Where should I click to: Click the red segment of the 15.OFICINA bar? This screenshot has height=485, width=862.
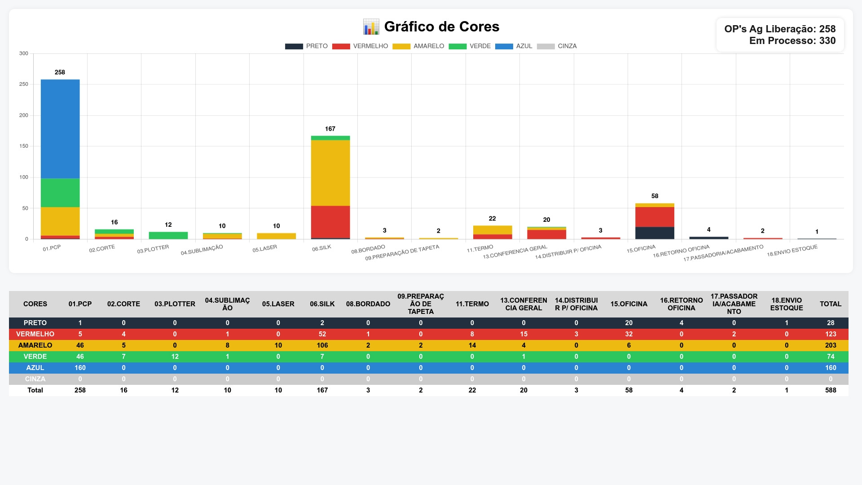pyautogui.click(x=655, y=217)
